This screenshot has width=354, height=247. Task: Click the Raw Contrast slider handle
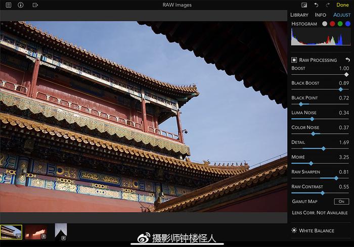[323, 193]
